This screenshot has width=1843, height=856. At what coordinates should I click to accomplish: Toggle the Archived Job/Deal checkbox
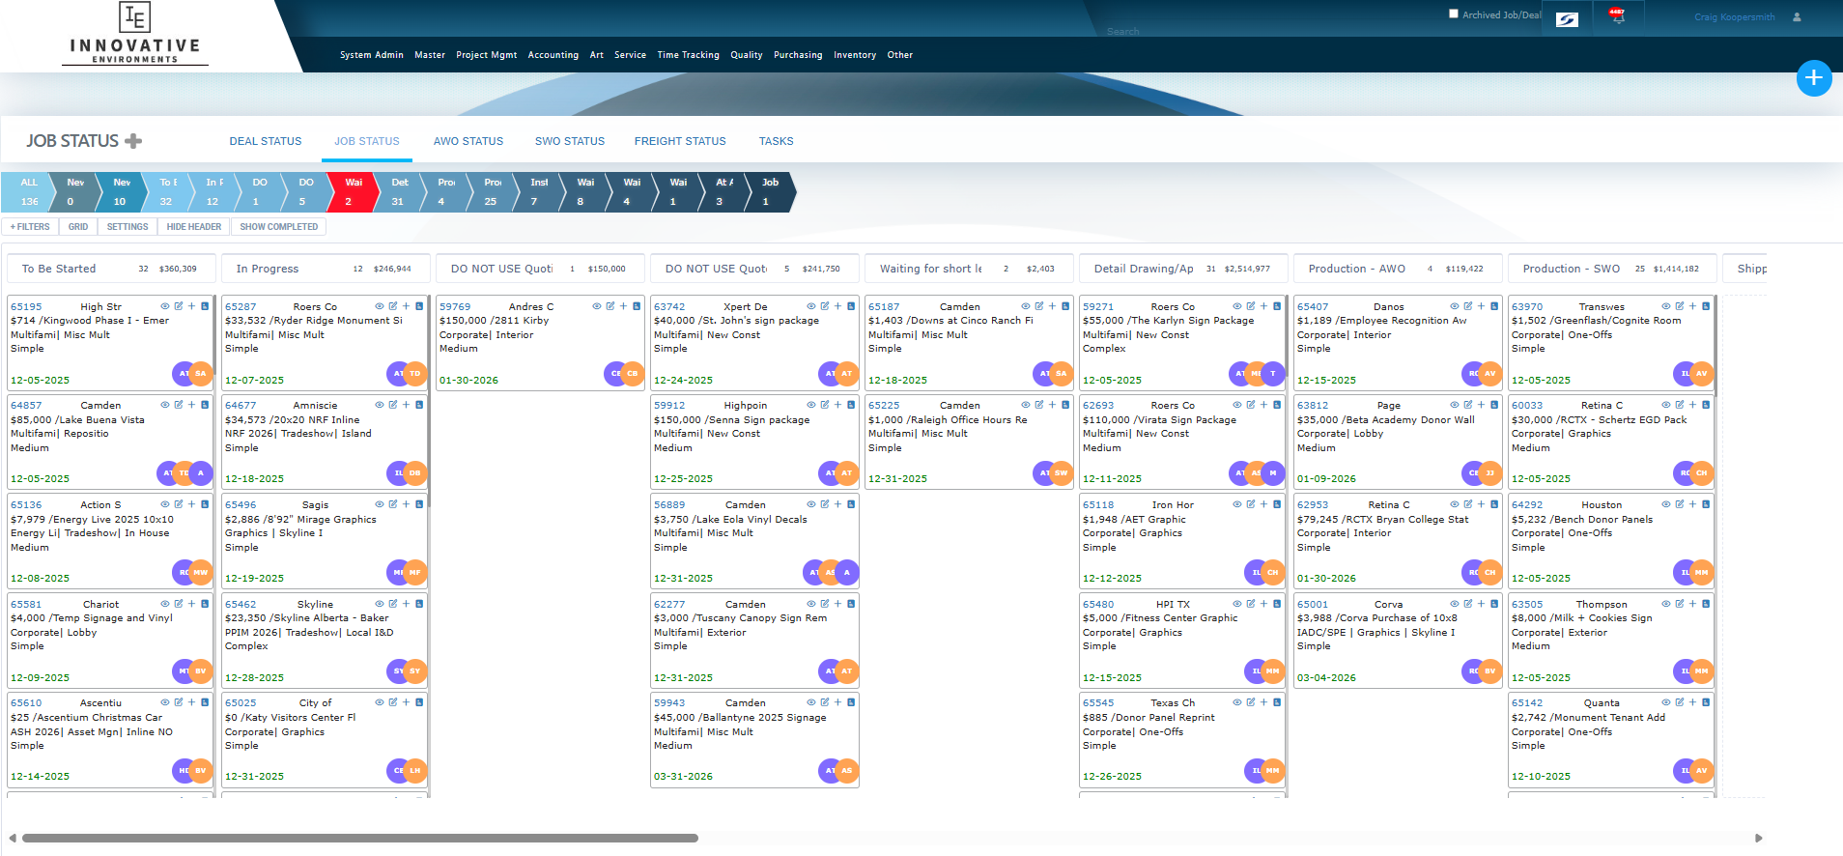pos(1453,14)
